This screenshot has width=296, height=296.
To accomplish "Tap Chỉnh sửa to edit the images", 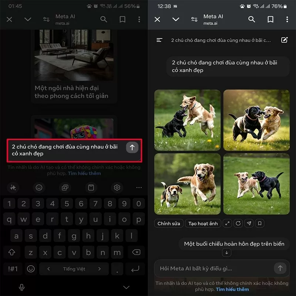I will click(x=168, y=223).
